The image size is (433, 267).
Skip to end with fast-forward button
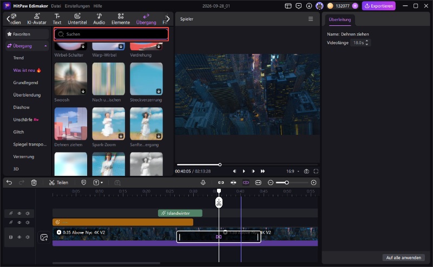click(263, 171)
